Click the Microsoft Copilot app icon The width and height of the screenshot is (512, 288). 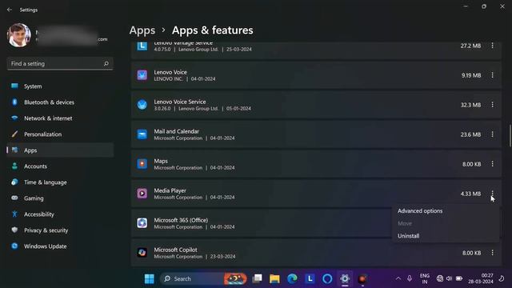[x=142, y=253]
